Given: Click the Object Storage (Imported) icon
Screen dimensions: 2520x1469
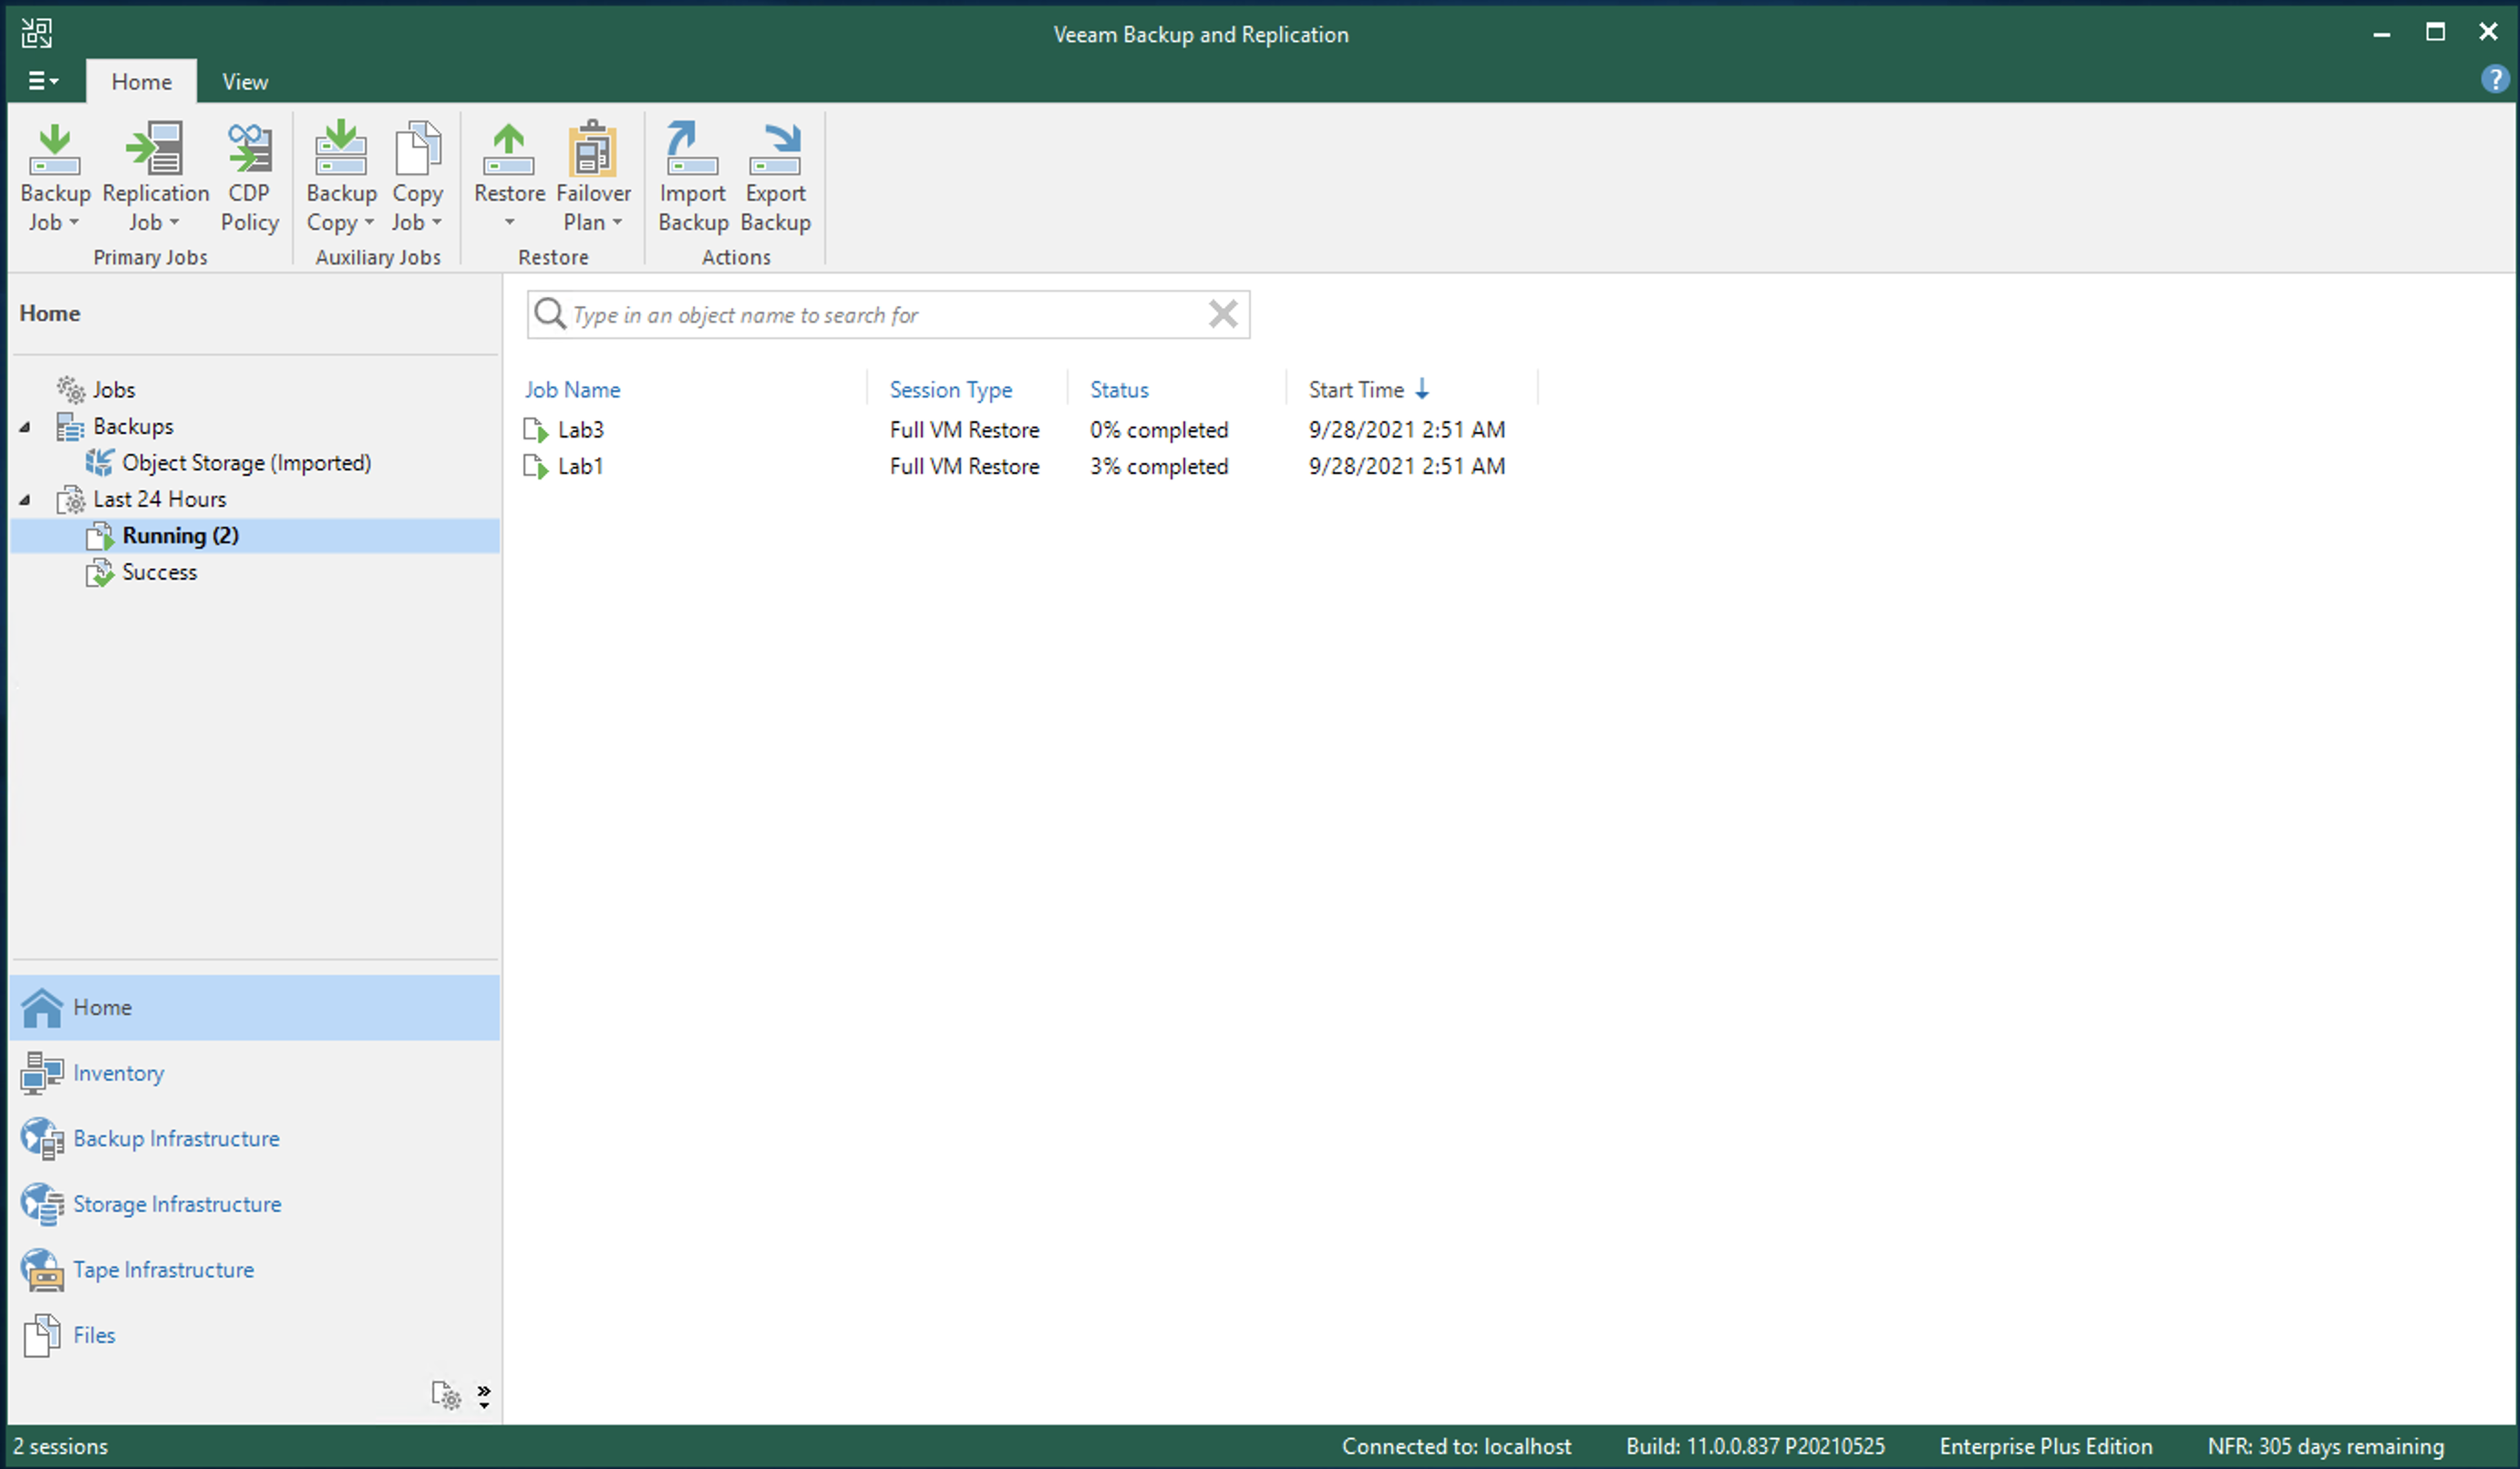Looking at the screenshot, I should (99, 463).
